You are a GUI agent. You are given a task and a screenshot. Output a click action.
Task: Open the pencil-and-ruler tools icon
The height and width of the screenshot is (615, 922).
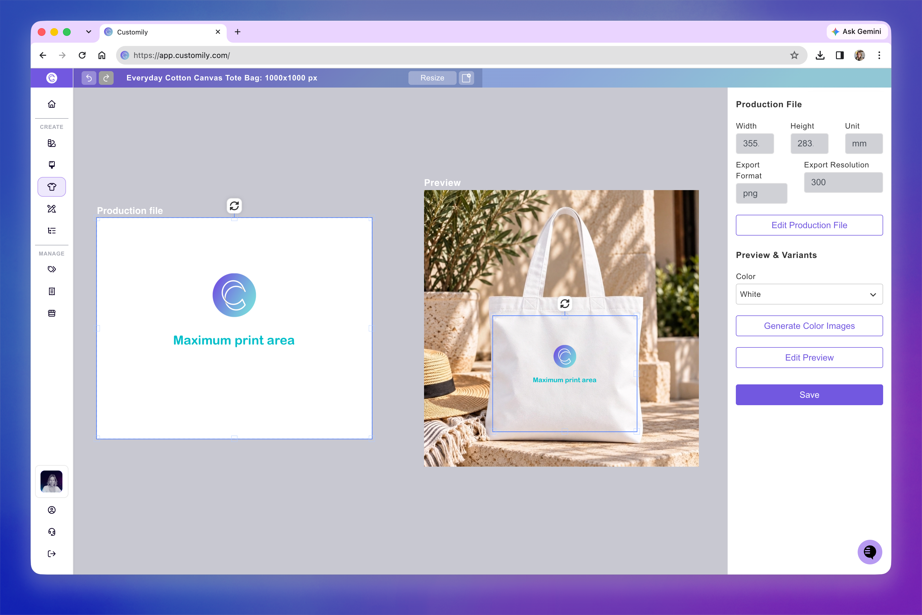51,209
